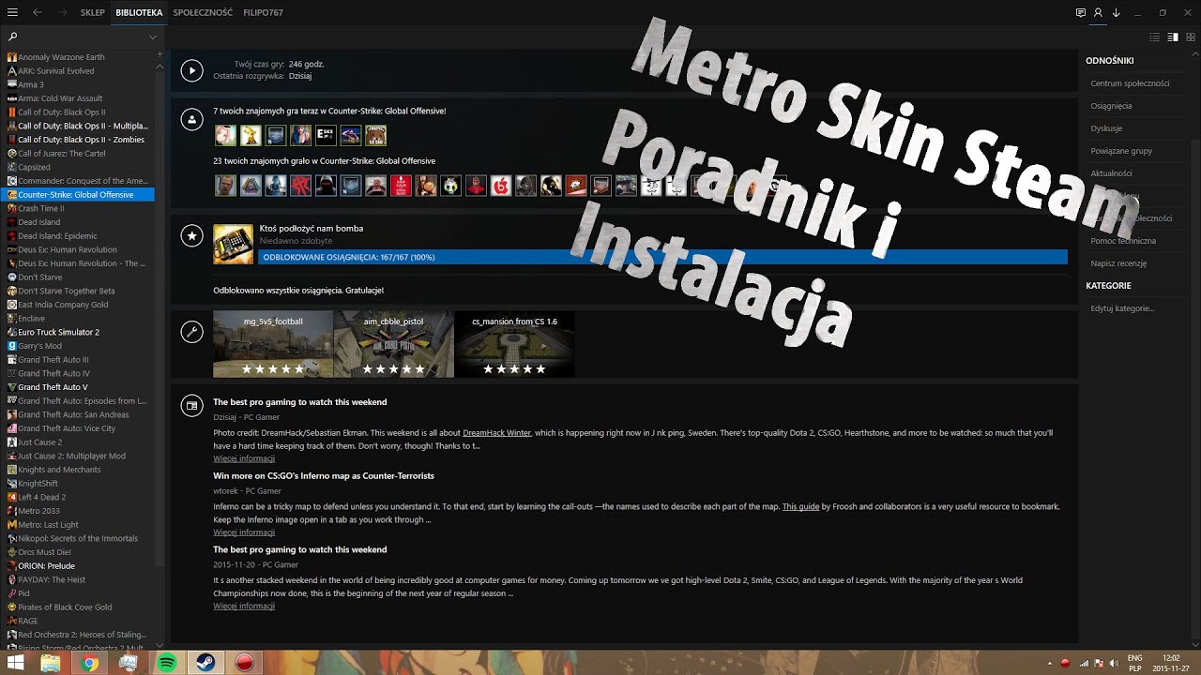1201x675 pixels.
Task: Open the Steam hamburger menu
Action: 13,12
